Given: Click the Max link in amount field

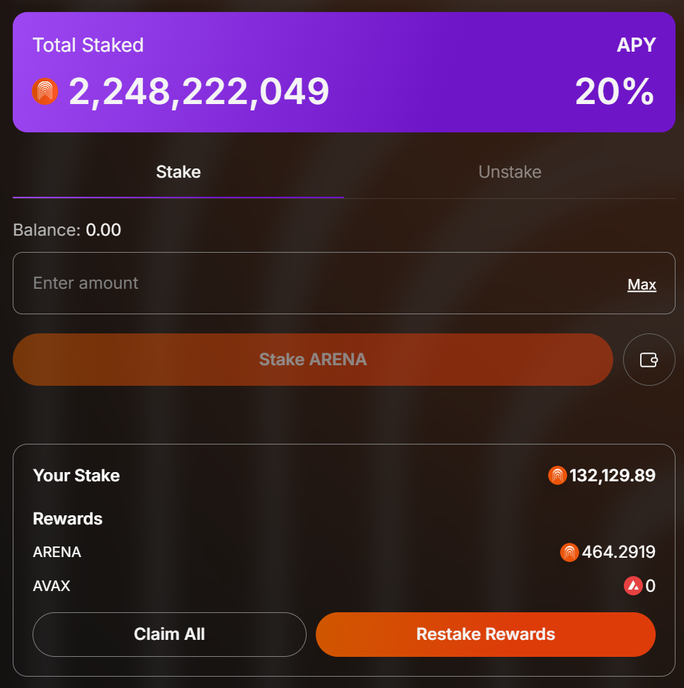Looking at the screenshot, I should pos(642,285).
